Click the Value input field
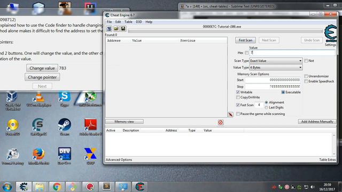The image size is (342, 192). [x=292, y=53]
